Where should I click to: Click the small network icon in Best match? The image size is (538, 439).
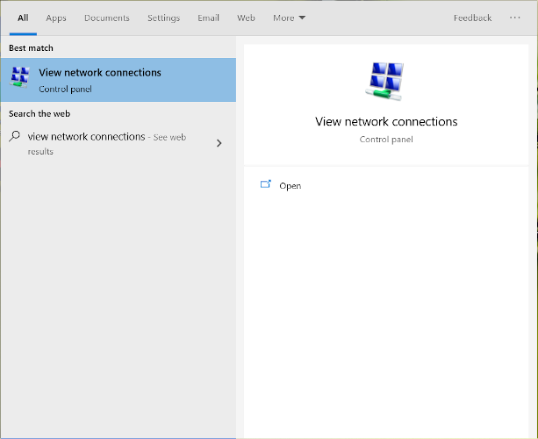[x=19, y=80]
